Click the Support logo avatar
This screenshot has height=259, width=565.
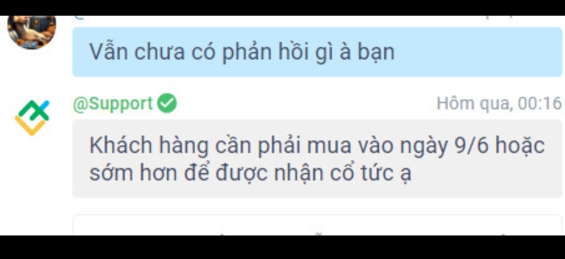pos(32,118)
